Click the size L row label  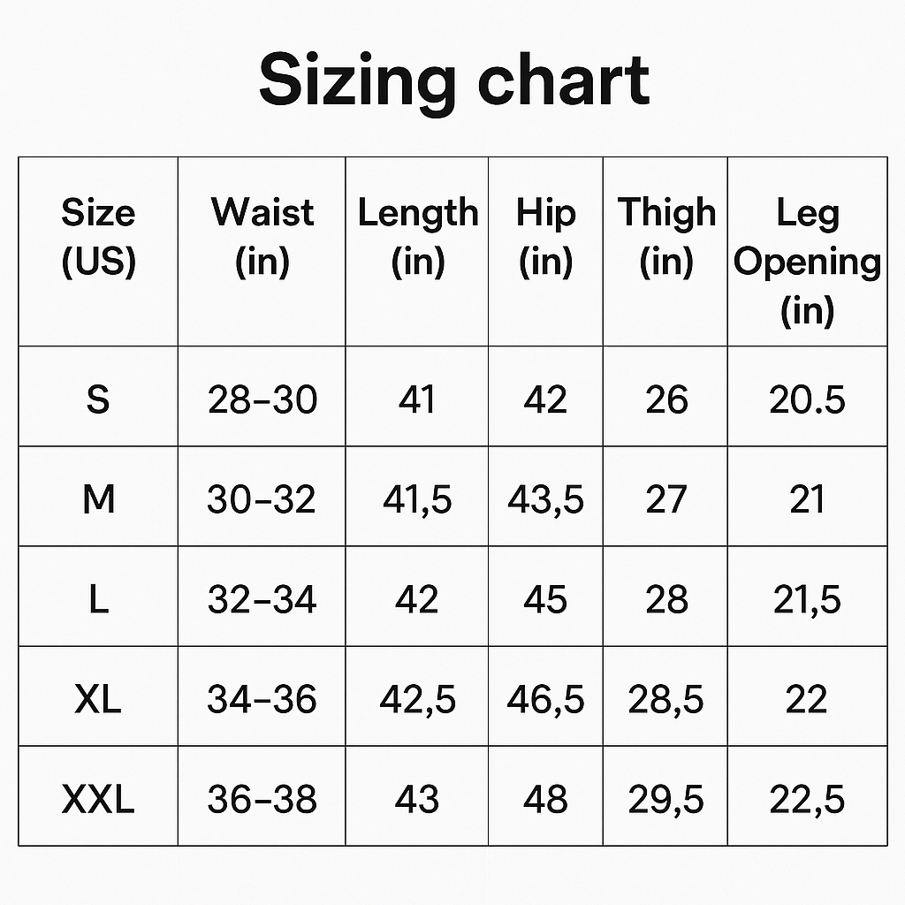click(x=98, y=600)
